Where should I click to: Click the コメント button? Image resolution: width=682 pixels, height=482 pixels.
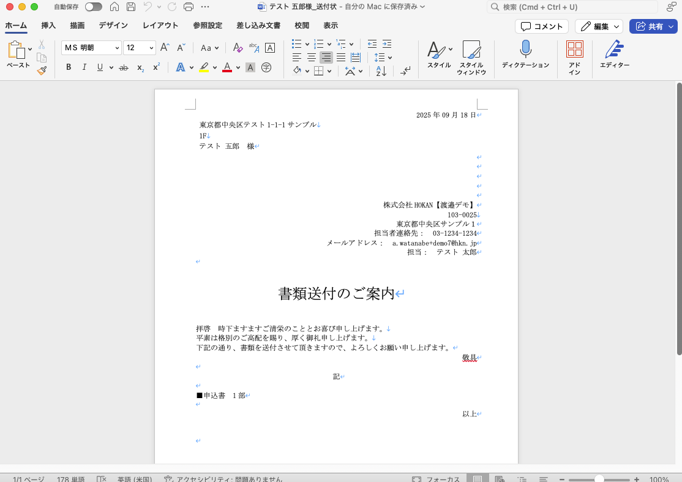click(x=541, y=26)
